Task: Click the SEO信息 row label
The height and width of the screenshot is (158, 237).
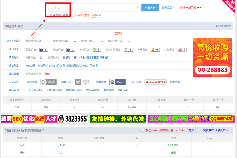Action: tap(14, 49)
